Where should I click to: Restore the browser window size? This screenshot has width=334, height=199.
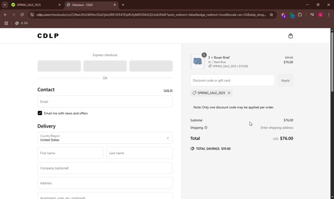pyautogui.click(x=318, y=5)
